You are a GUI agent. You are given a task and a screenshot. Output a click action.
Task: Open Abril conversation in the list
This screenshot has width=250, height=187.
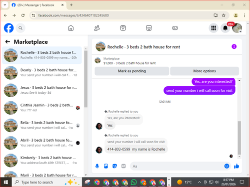(x=42, y=143)
